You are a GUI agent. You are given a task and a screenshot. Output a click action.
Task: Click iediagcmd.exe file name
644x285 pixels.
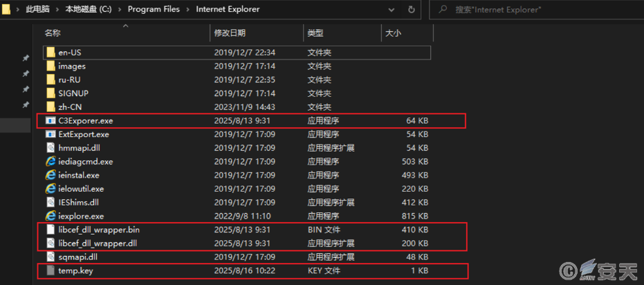[86, 161]
